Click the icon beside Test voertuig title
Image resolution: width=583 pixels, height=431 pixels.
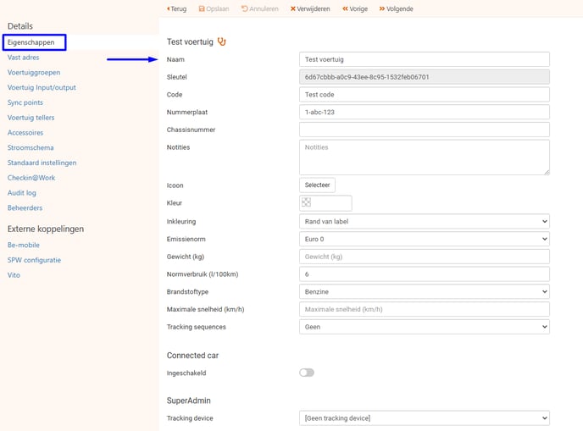pyautogui.click(x=222, y=41)
